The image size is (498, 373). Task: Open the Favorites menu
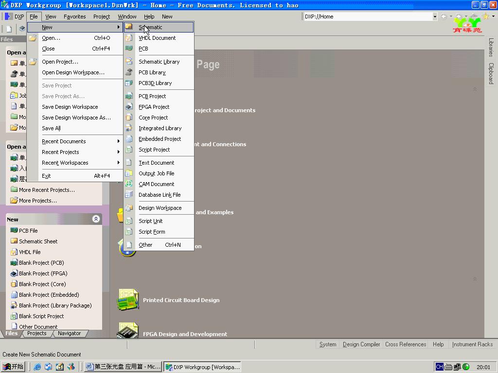click(74, 17)
